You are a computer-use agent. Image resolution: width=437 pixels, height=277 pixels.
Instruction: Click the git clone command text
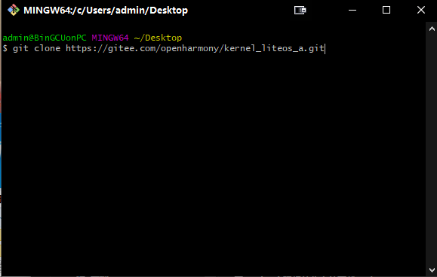(x=36, y=48)
